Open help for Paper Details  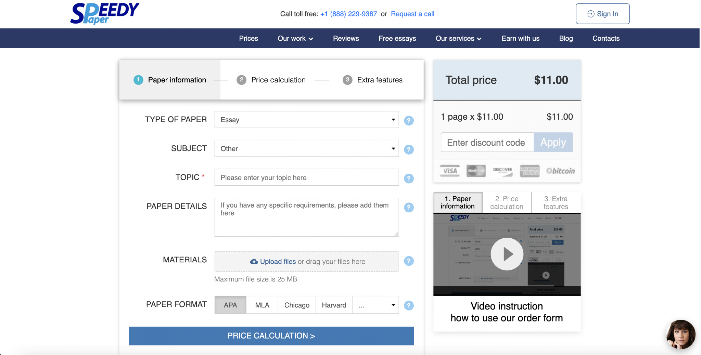tap(409, 207)
